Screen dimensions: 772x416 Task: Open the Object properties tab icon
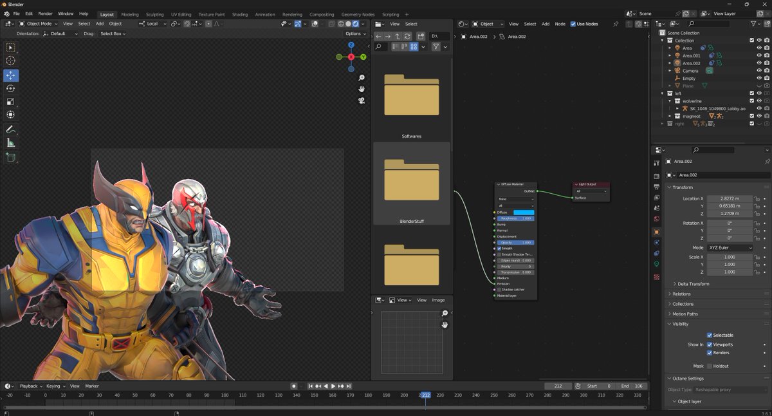click(656, 232)
